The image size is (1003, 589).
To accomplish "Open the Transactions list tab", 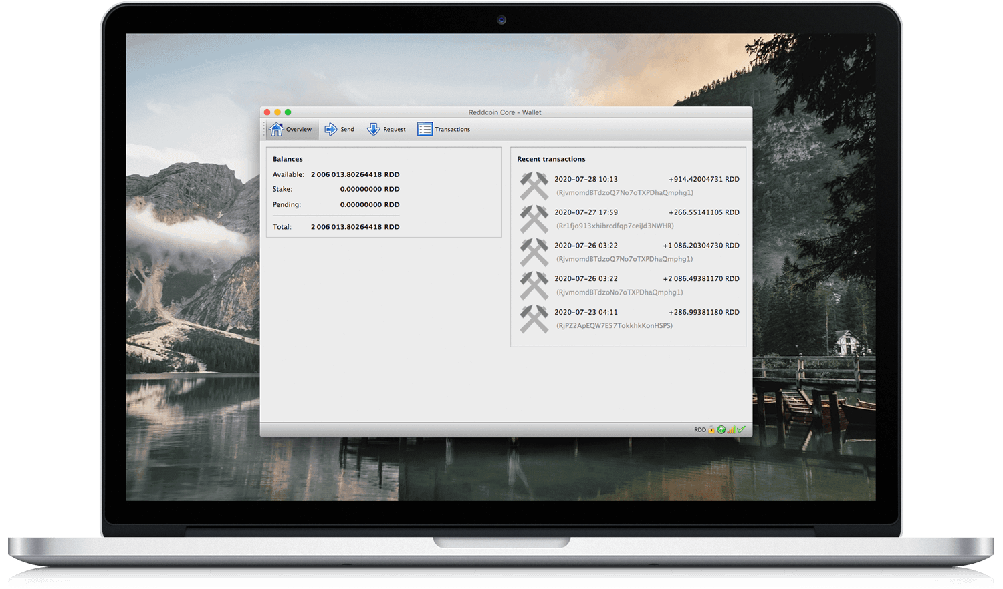I will coord(443,129).
